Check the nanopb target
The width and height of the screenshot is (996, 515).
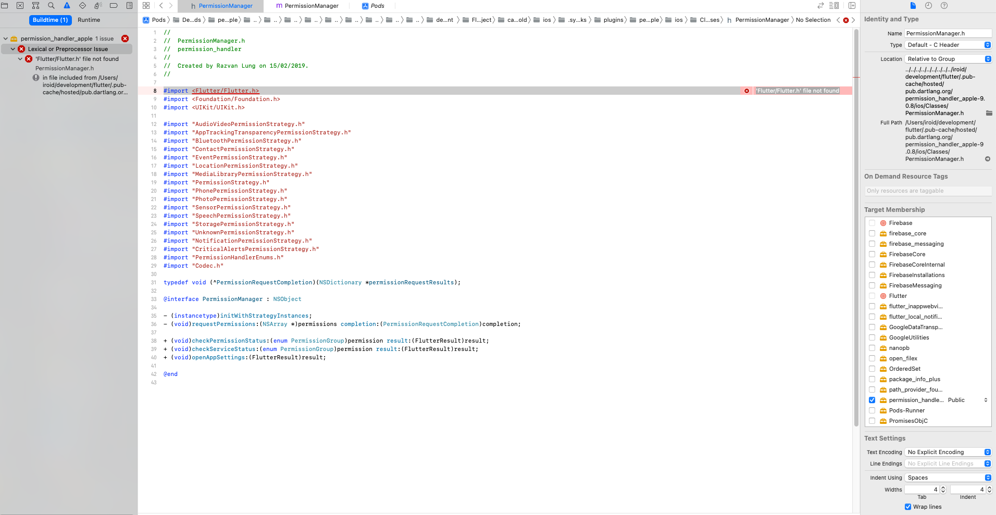click(x=872, y=348)
